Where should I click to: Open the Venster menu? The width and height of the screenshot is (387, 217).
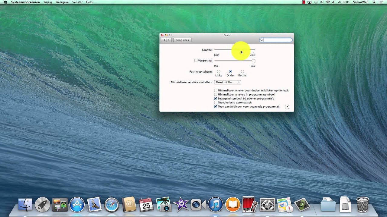tap(77, 2)
